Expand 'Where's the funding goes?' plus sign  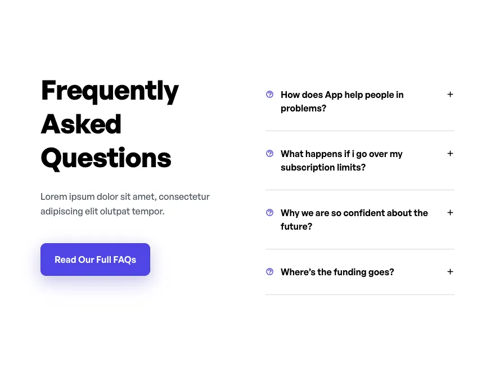[450, 272]
